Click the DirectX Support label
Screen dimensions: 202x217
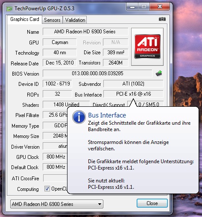pos(109,105)
